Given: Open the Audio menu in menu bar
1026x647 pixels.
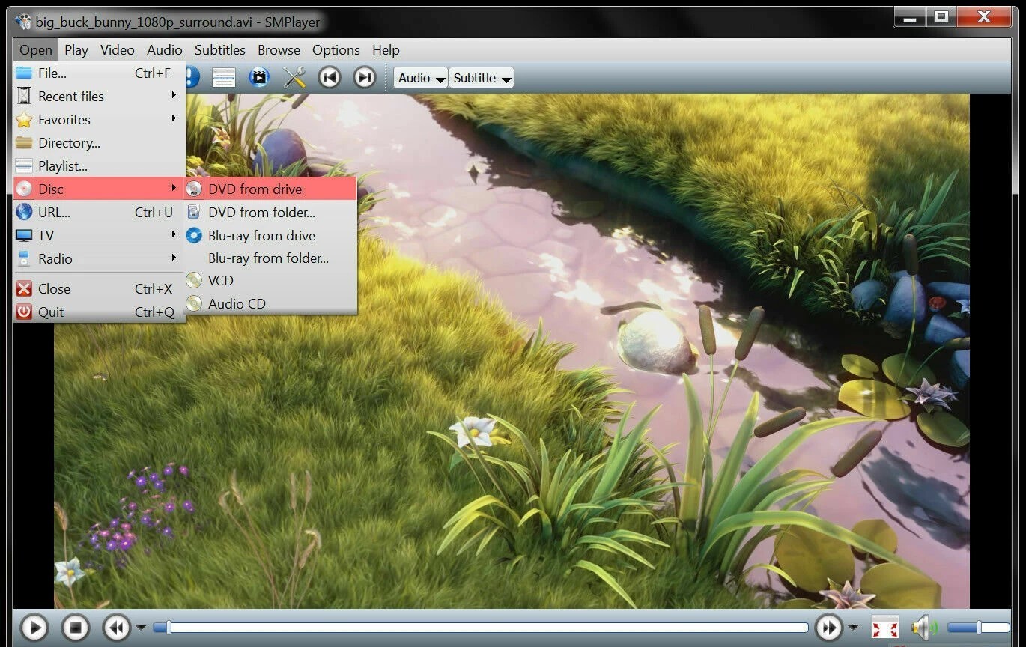Looking at the screenshot, I should pyautogui.click(x=165, y=50).
